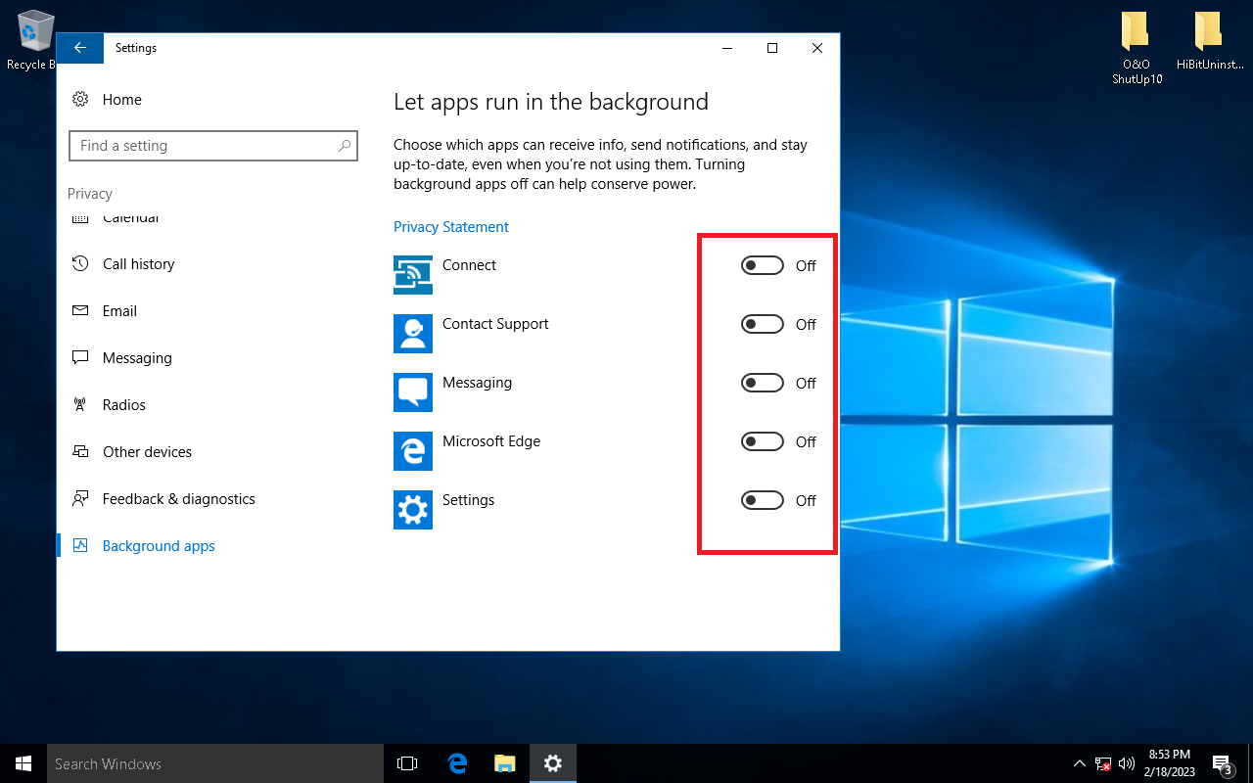Click the Search Windows taskbar box

point(215,763)
